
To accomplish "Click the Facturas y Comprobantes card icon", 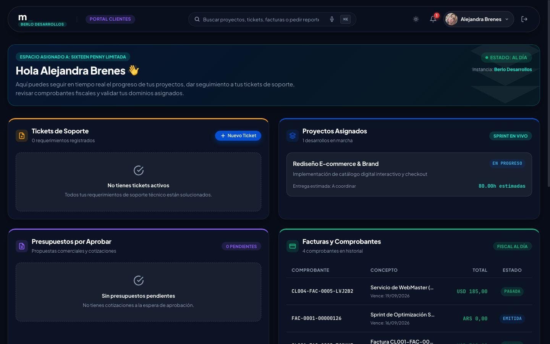I will tap(293, 246).
